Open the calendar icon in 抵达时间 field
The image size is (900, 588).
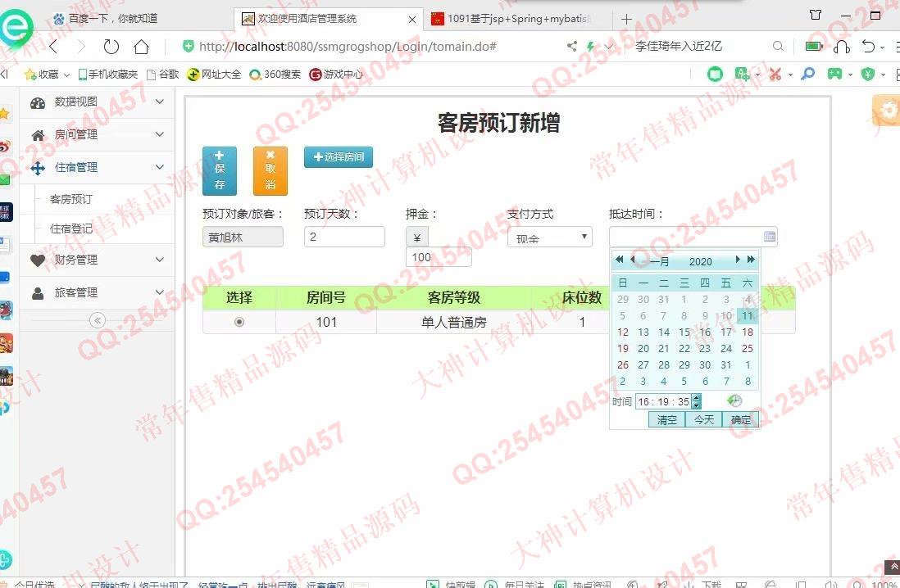tap(770, 237)
